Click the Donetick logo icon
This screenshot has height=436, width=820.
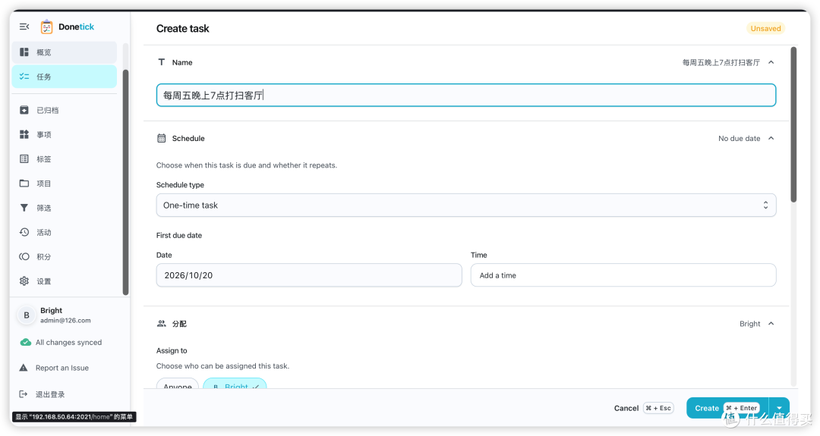(x=46, y=27)
